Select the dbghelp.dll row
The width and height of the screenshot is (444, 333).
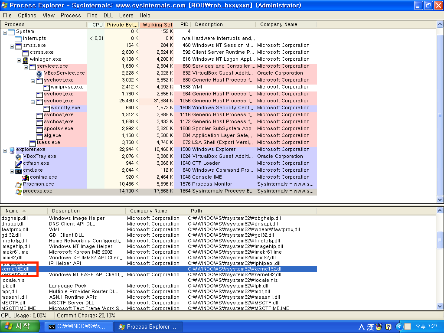[159, 219]
